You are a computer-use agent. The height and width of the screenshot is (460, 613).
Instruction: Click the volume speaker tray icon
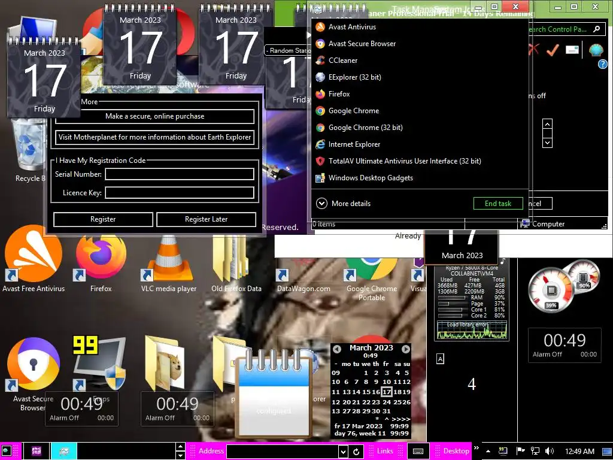(550, 451)
